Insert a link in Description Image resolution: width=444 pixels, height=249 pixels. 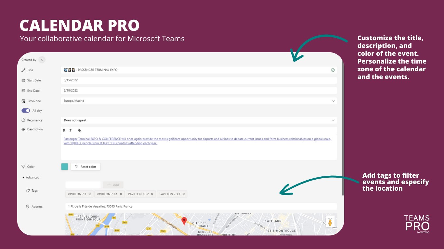[80, 131]
